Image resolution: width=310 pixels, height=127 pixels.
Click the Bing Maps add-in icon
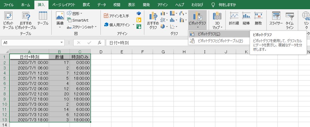139,20
